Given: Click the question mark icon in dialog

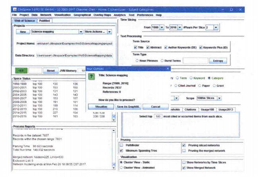Looking at the screenshot, I should (92, 77).
